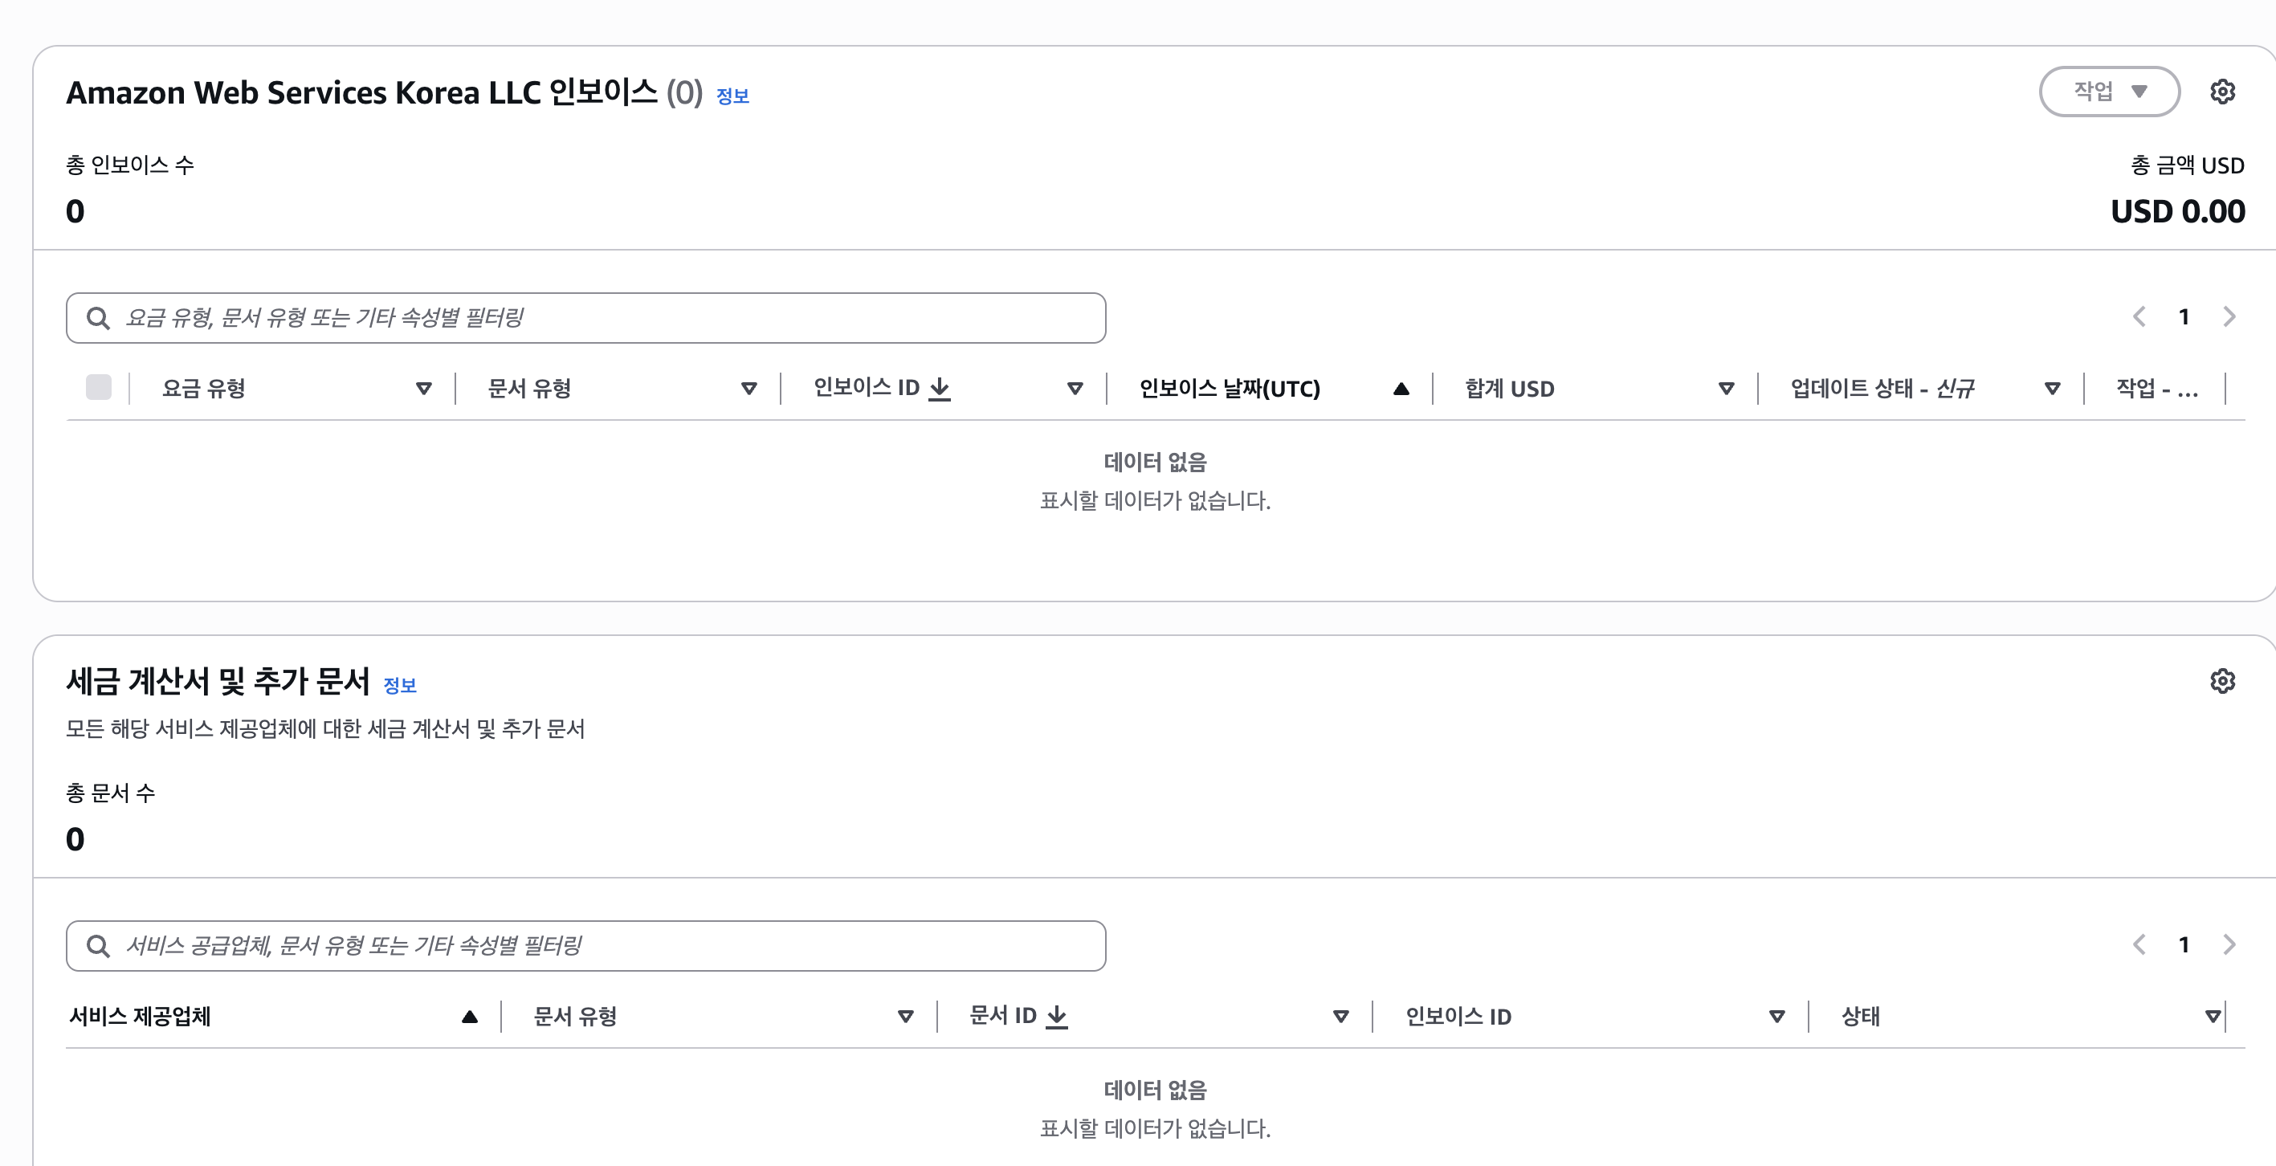
Task: Download icon next to 인보이스 ID header
Action: tap(940, 389)
